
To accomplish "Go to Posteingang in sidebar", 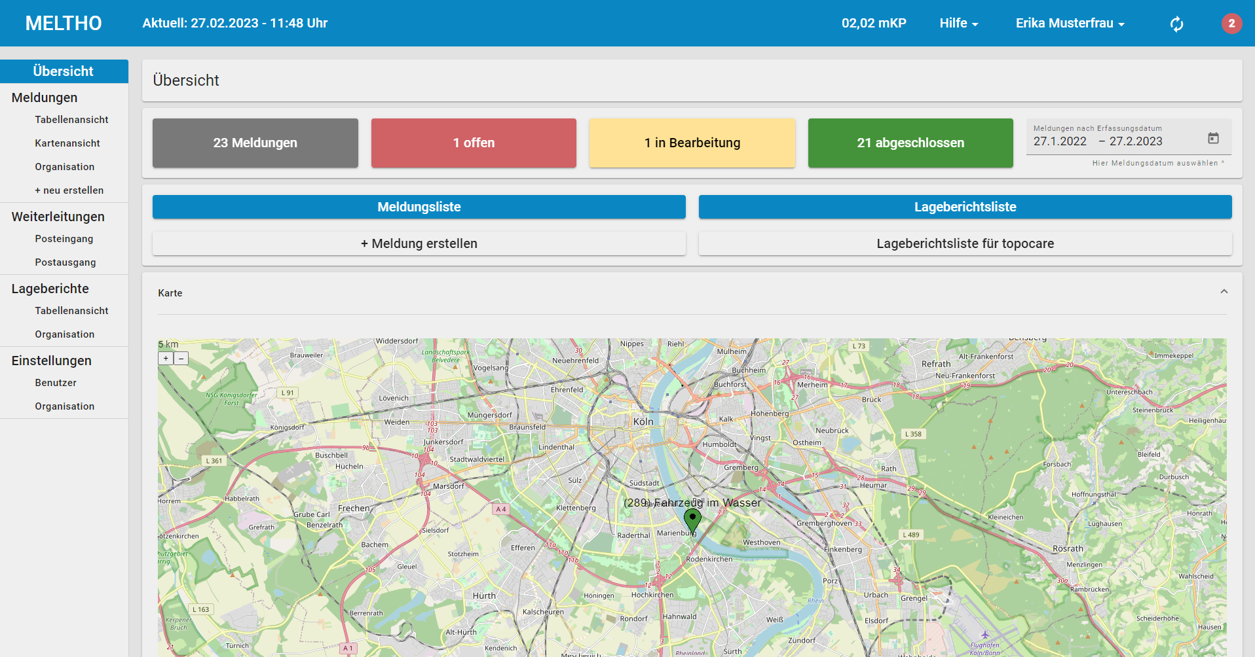I will 64,239.
